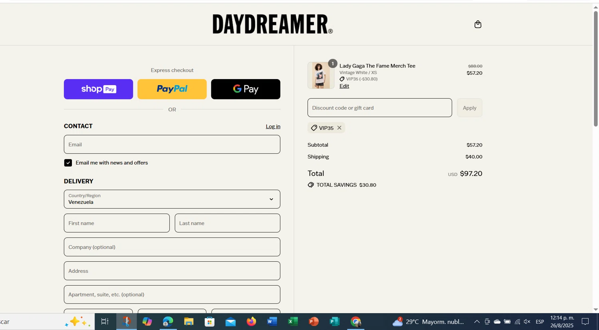The image size is (599, 330).
Task: Focus the Apartment, suite, etc. field
Action: [172, 294]
